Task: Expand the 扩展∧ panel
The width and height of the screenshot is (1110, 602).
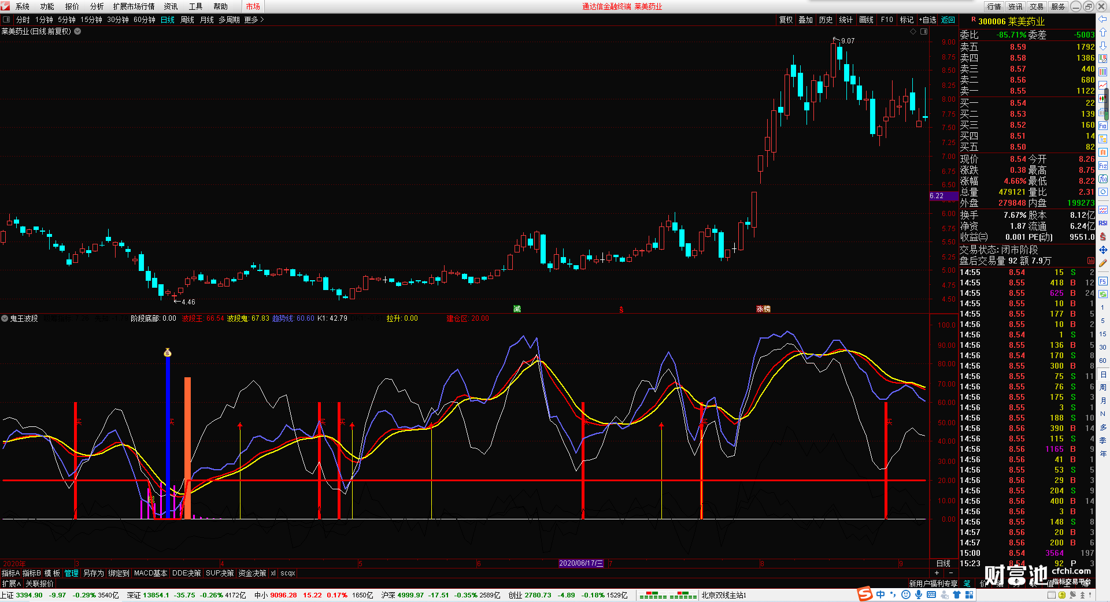Action: (x=11, y=584)
